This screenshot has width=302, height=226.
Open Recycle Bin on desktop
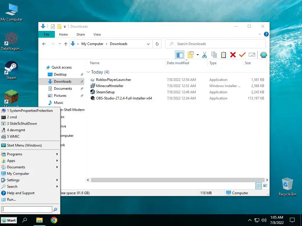tap(287, 187)
